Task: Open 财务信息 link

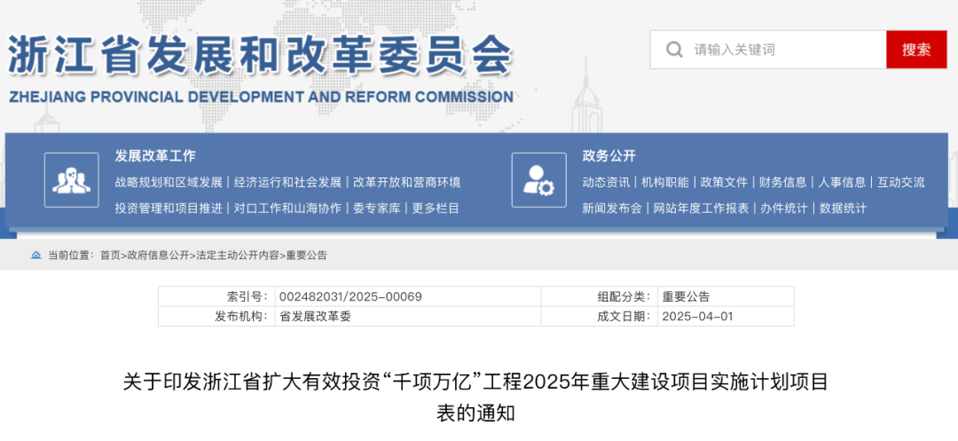Action: [783, 182]
